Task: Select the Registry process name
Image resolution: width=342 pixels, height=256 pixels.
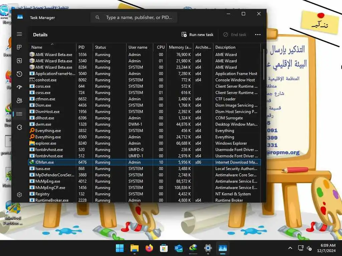Action: pyautogui.click(x=42, y=194)
